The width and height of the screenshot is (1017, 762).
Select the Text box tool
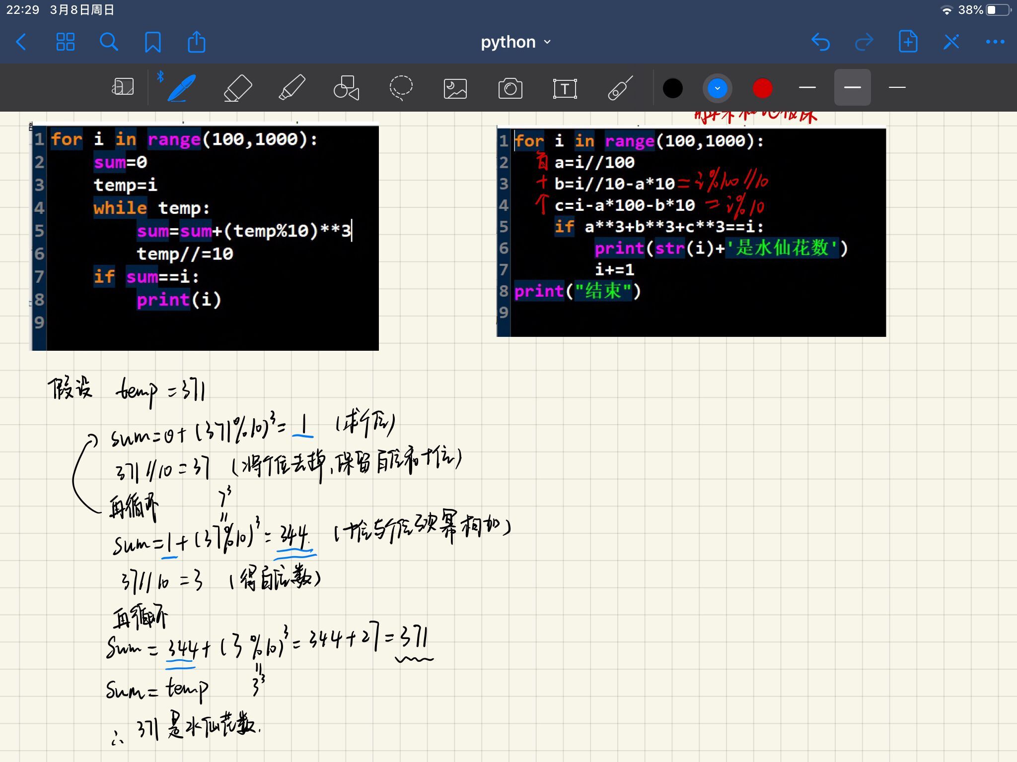coord(565,89)
